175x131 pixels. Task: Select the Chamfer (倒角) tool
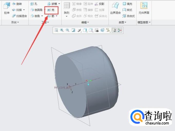point(35,16)
